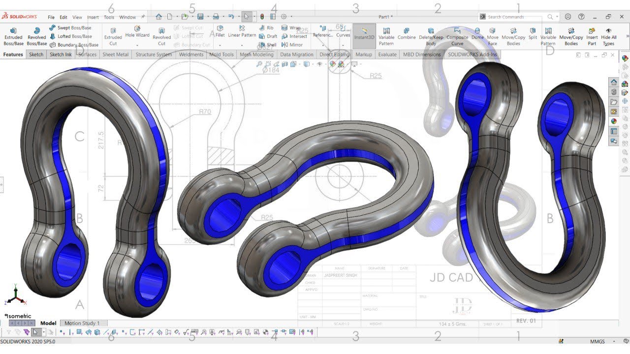Click the Edit Appearance icon in heads-up toolbar
The image size is (630, 354).
[333, 64]
